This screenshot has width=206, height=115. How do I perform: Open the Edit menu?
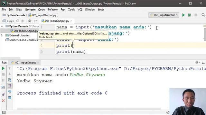tap(11, 10)
